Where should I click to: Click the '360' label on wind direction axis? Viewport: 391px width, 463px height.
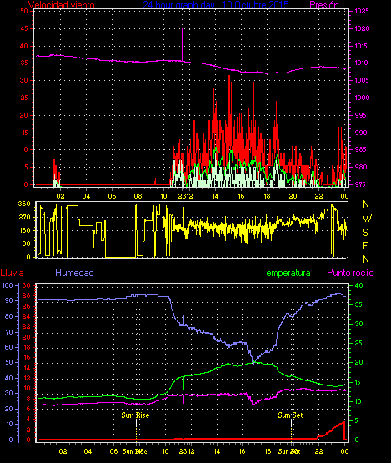pyautogui.click(x=24, y=204)
